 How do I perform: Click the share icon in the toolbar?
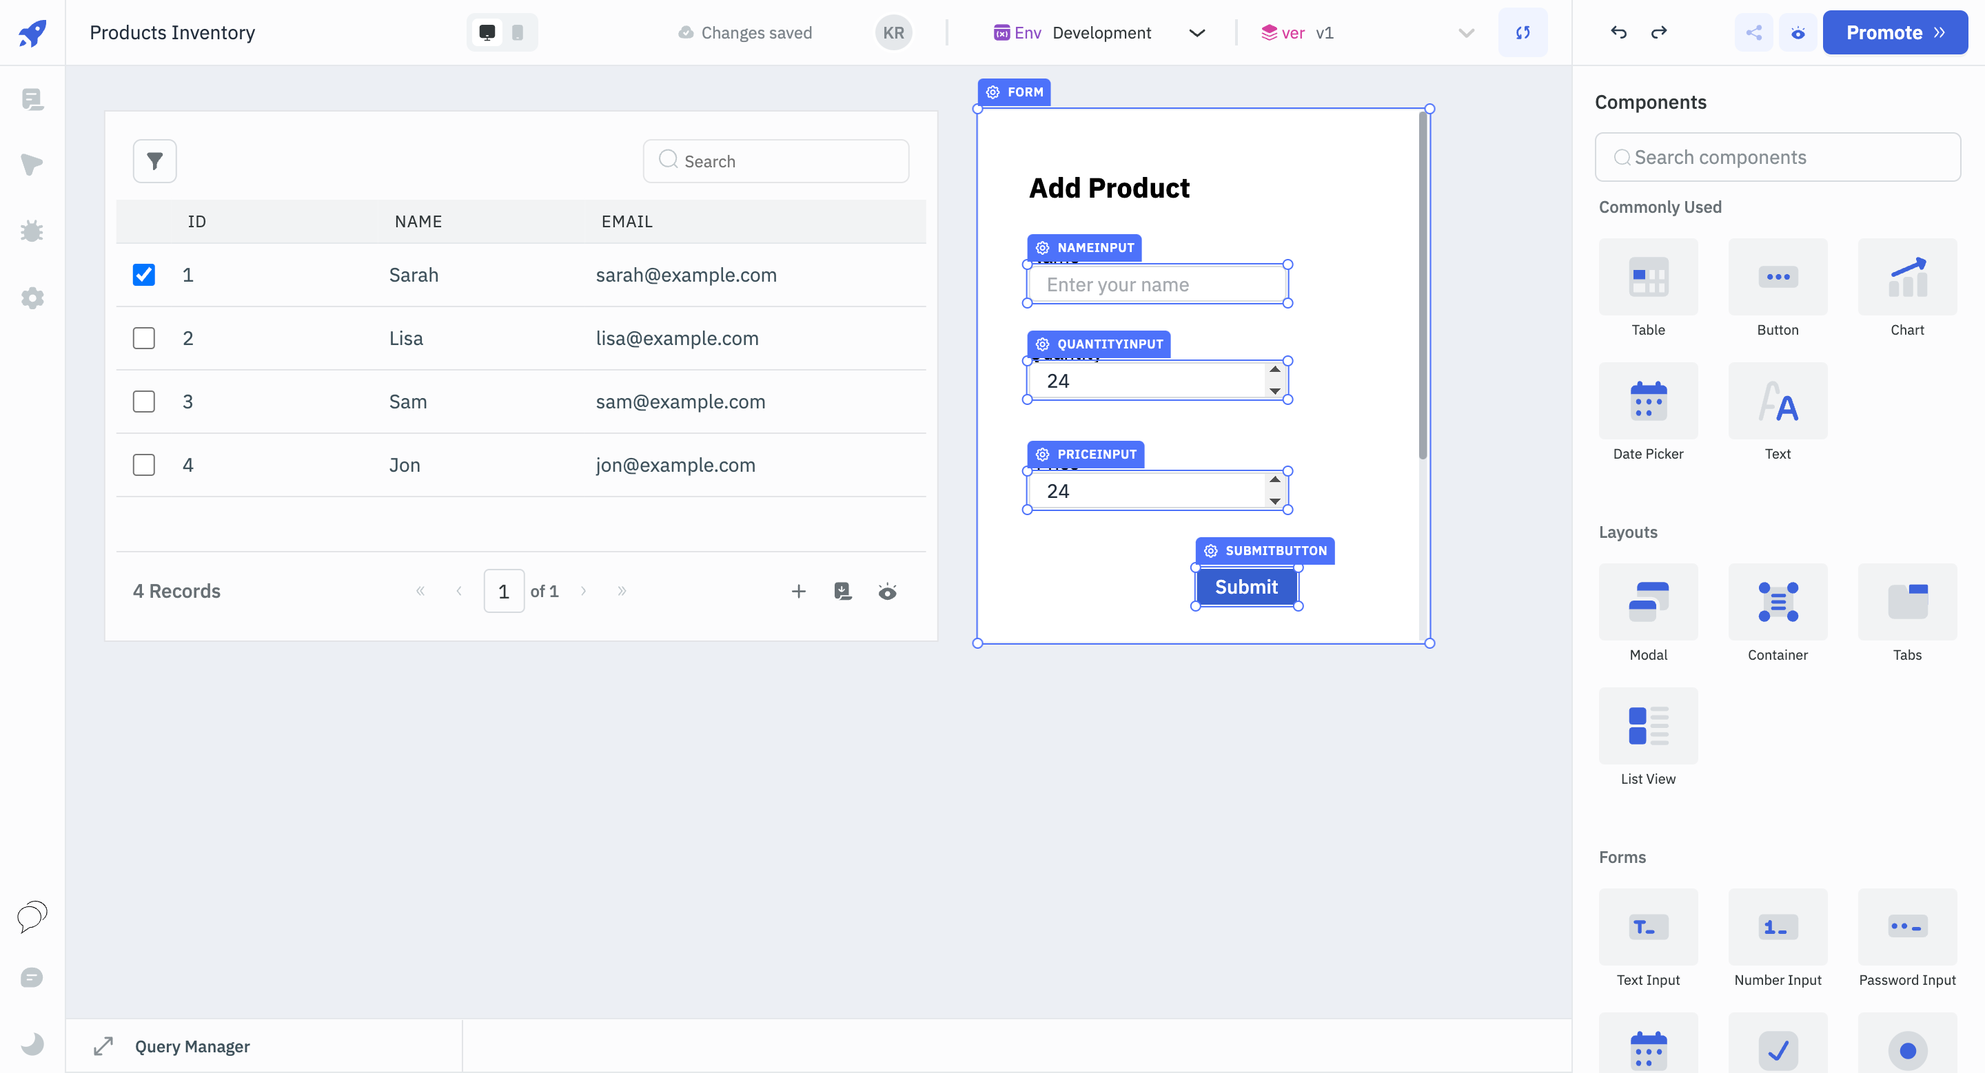coord(1753,32)
